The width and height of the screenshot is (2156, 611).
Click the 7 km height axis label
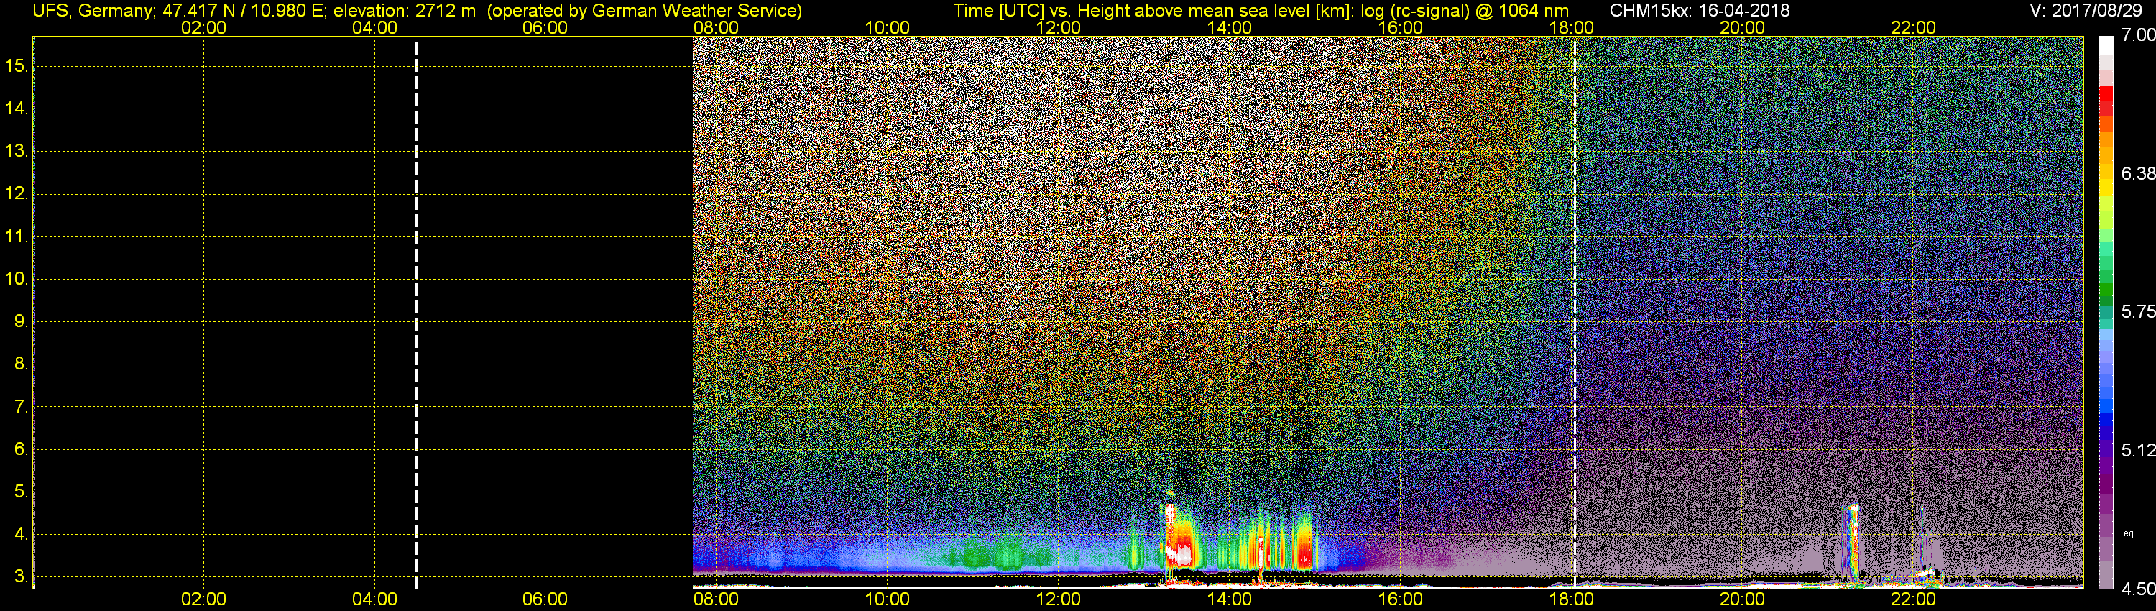pyautogui.click(x=20, y=406)
